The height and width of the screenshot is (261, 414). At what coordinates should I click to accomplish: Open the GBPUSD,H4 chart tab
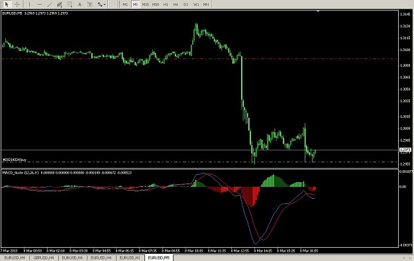[x=44, y=258]
